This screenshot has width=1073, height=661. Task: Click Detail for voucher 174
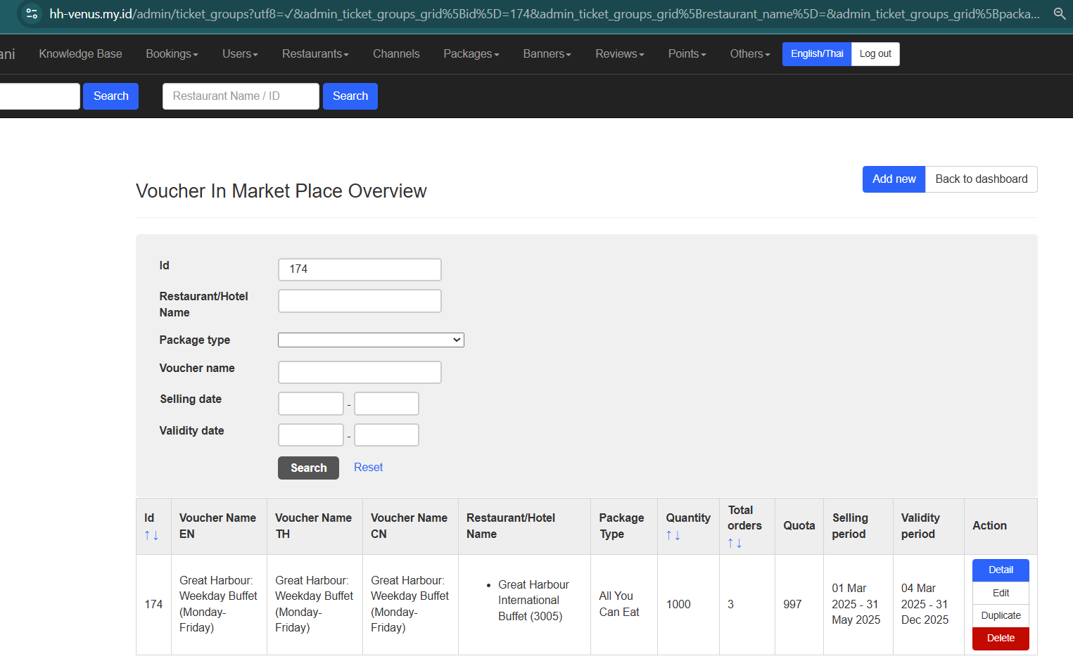(1000, 570)
